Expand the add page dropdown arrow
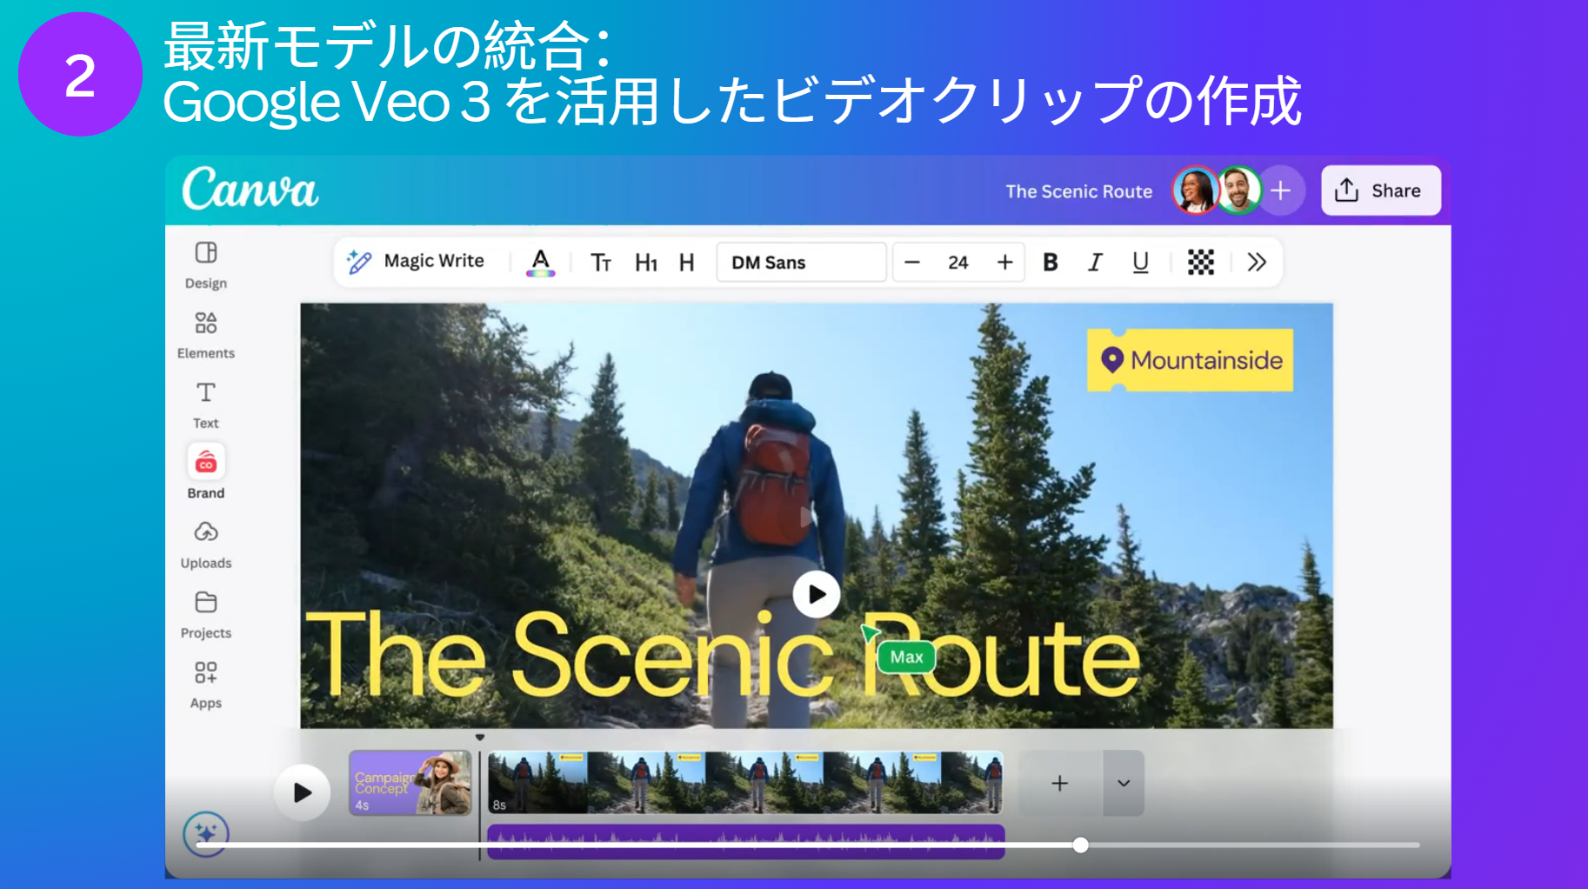This screenshot has width=1588, height=889. [x=1123, y=783]
